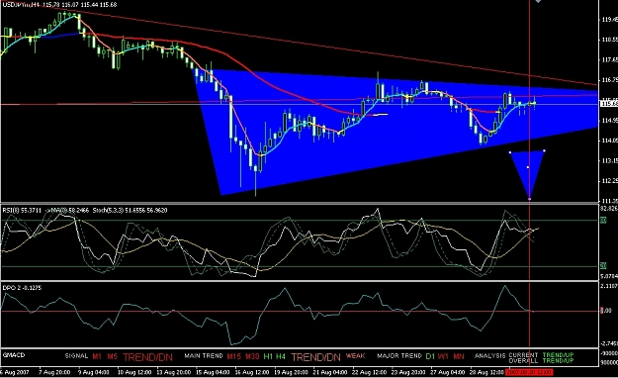Click the 13 Aug 20:00 time label
This screenshot has height=378, width=618.
[x=175, y=372]
